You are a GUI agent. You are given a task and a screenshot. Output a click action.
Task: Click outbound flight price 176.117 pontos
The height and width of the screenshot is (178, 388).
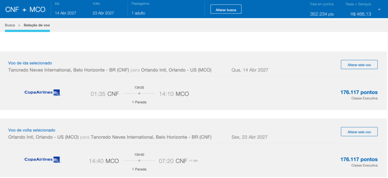(359, 92)
